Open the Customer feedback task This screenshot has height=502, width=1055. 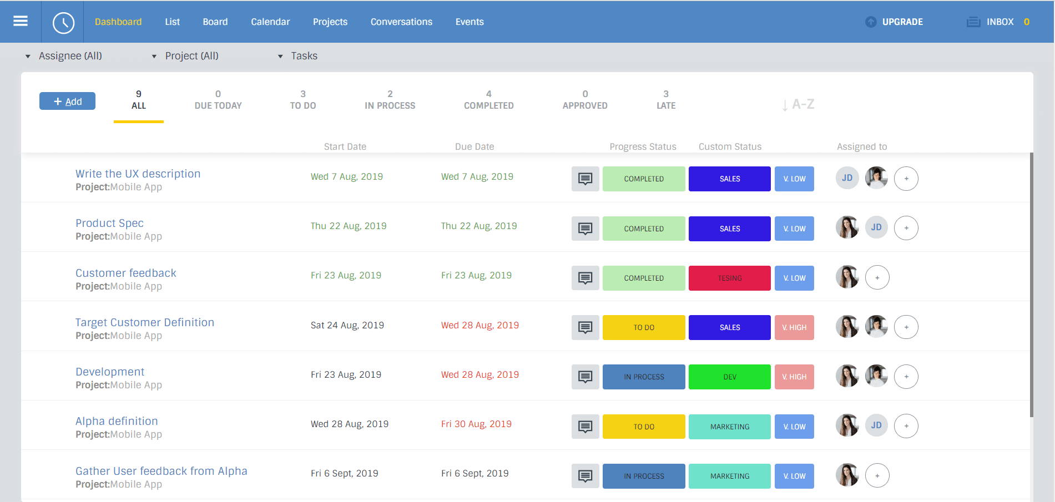pos(126,273)
